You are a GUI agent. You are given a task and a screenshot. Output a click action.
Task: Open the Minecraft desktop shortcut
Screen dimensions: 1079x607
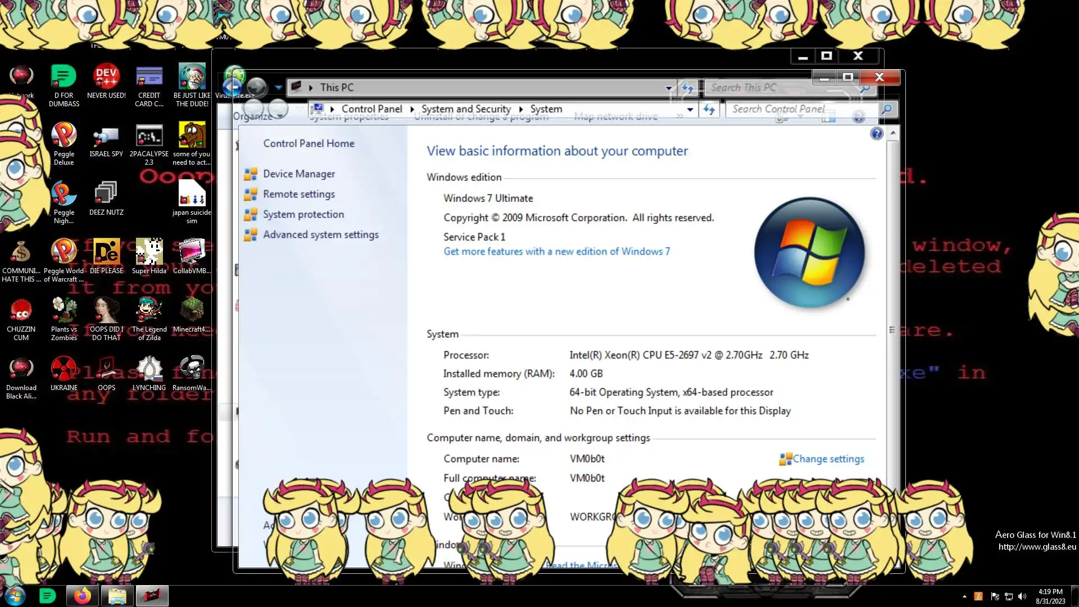192,311
